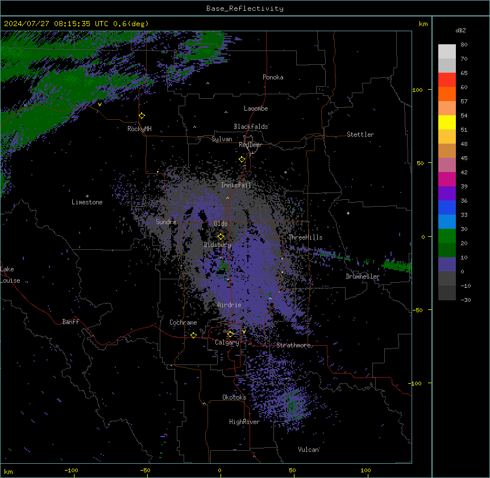Click the RedDeer city label
The width and height of the screenshot is (490, 478).
coord(250,145)
